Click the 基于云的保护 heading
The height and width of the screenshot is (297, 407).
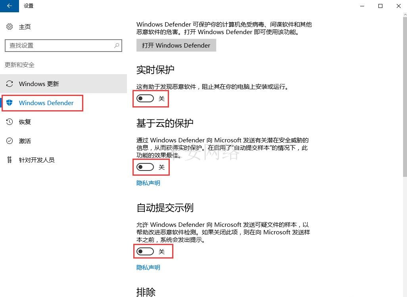point(165,123)
